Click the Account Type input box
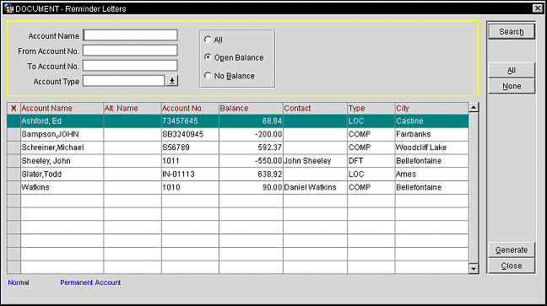Screen dimensions: 547x306 click(x=123, y=81)
